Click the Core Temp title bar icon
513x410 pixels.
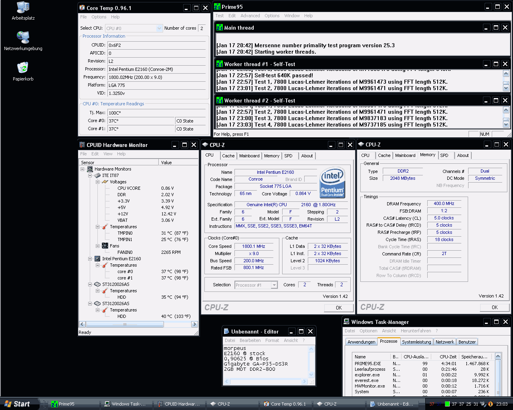pos(82,8)
